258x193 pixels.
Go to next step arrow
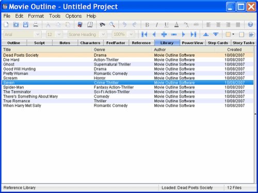tap(184, 35)
